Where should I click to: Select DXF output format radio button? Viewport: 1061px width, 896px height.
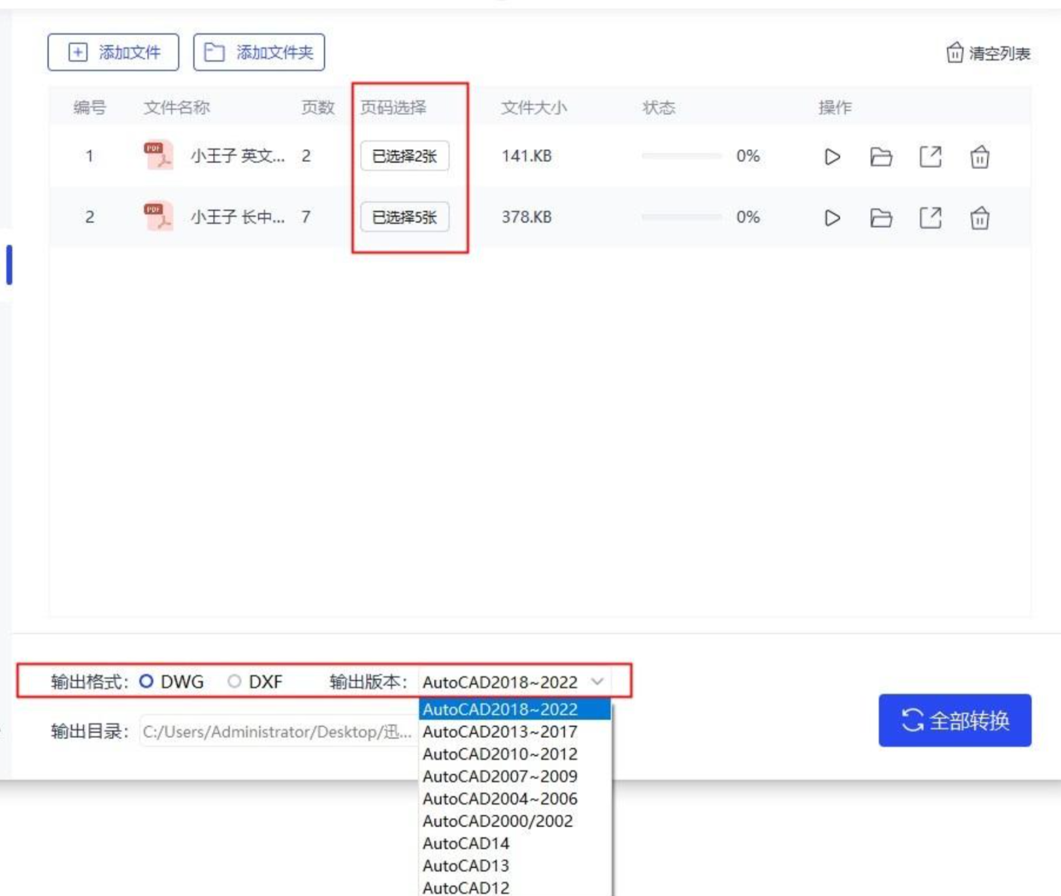click(234, 681)
